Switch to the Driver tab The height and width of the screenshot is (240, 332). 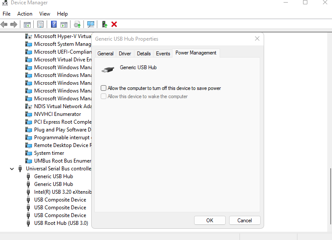pyautogui.click(x=125, y=54)
